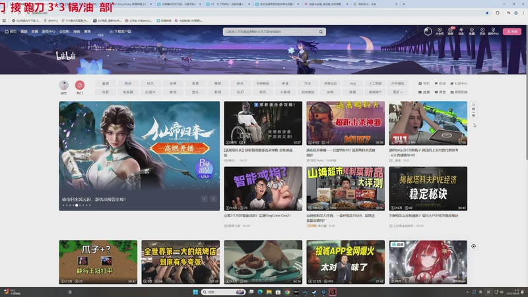The height and width of the screenshot is (297, 528).
Task: Select 人工智能 category chip
Action: click(x=375, y=83)
